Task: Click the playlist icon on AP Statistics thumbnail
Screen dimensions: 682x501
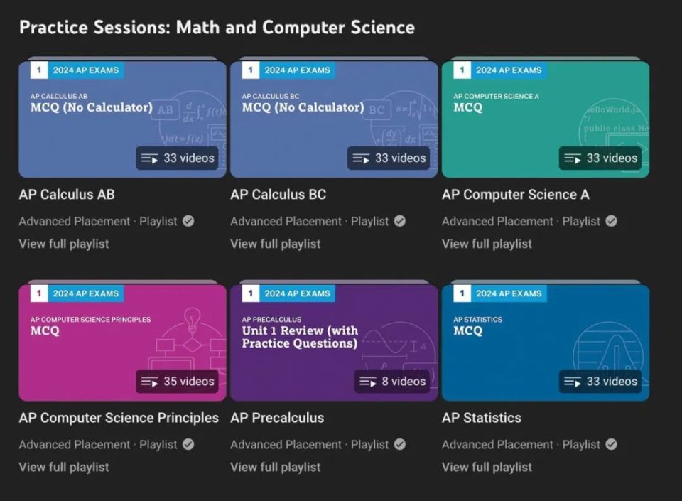Action: (x=573, y=382)
